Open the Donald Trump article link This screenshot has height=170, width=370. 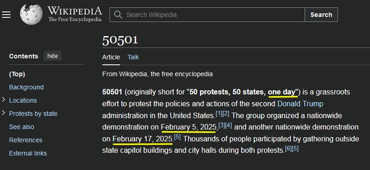pos(300,104)
